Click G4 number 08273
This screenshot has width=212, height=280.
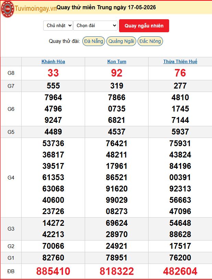point(117,211)
